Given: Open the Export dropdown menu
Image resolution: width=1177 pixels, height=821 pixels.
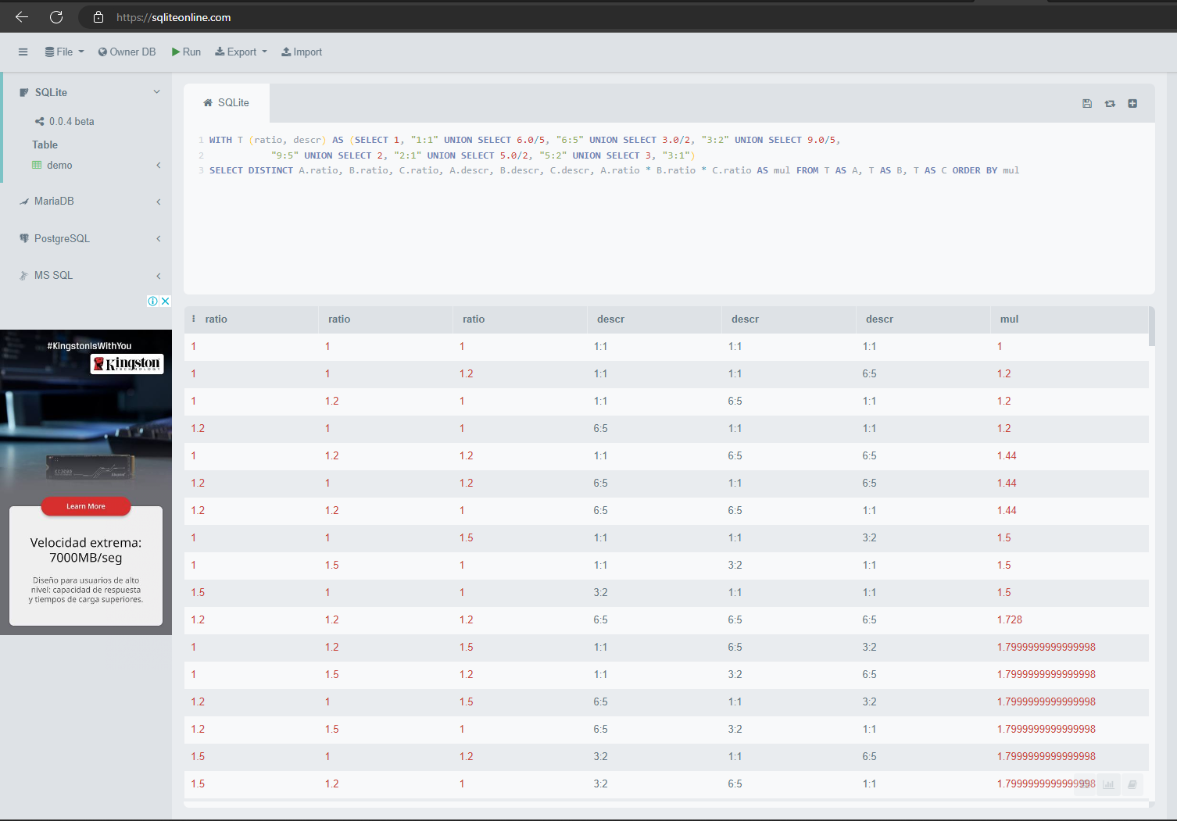Looking at the screenshot, I should [x=241, y=52].
